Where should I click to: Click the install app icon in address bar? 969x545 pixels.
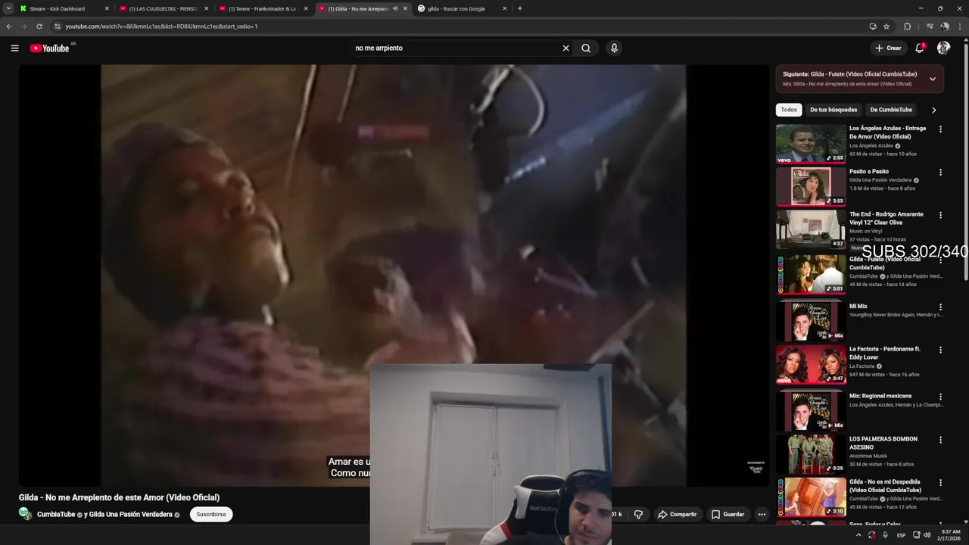(x=873, y=26)
